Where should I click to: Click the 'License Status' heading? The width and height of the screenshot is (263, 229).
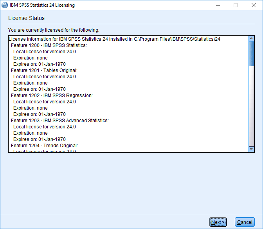[x=26, y=18]
